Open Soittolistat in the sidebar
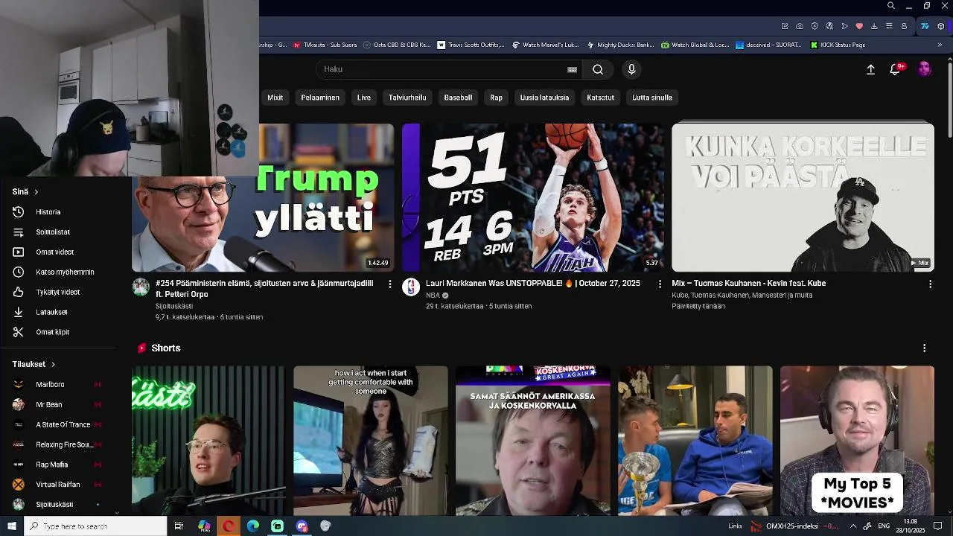Viewport: 953px width, 536px height. coord(56,232)
